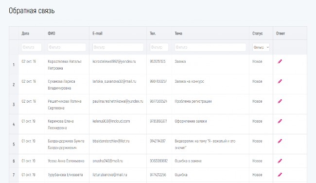The width and height of the screenshot is (316, 183).
Task: Sort by Тема column header
Action: coord(178,34)
